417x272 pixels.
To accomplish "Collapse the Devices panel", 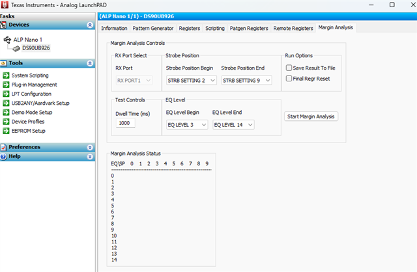I will pyautogui.click(x=90, y=25).
